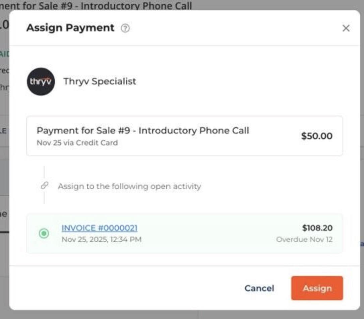Click the Nov 25 via Credit Card text

point(77,143)
